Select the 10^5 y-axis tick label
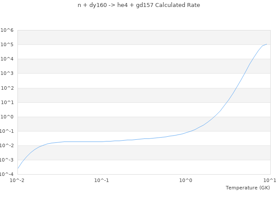The width and height of the screenshot is (279, 209). click(x=7, y=44)
